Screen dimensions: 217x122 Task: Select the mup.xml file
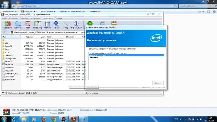(43, 70)
